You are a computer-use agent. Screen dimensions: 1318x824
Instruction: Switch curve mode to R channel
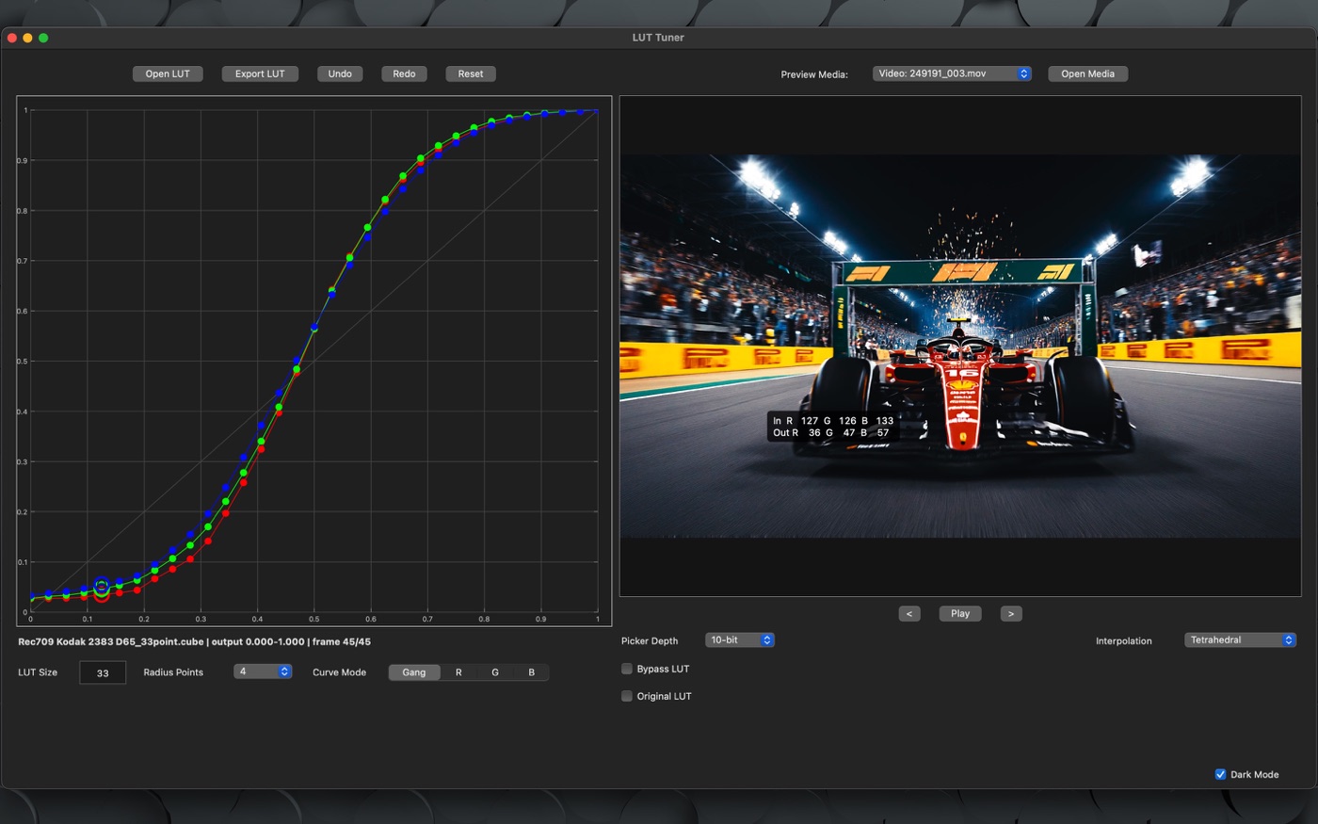point(458,672)
